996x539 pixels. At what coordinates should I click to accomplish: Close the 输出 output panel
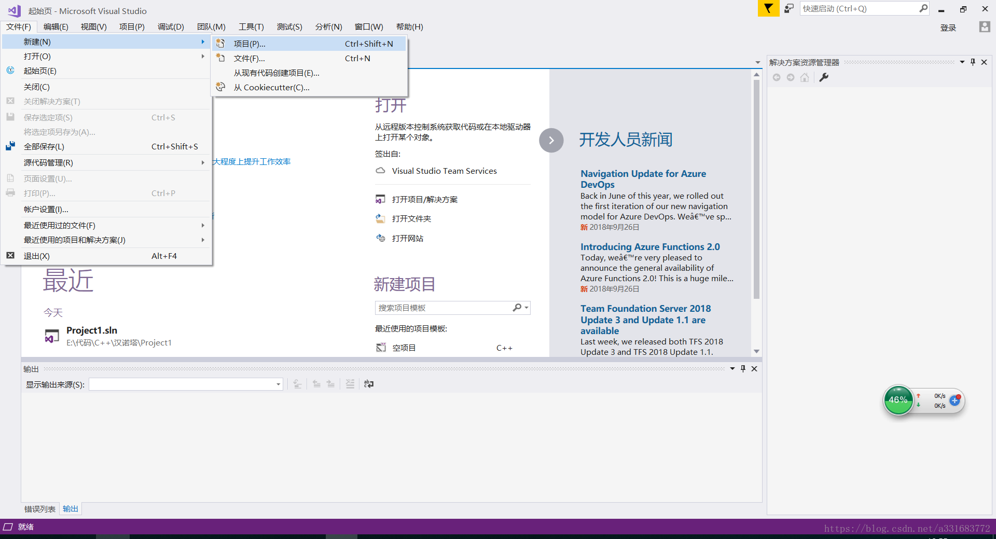pyautogui.click(x=754, y=369)
